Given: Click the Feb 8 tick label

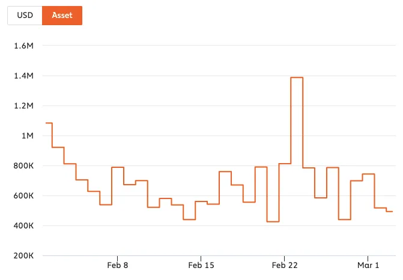Looking at the screenshot, I should pos(118,265).
